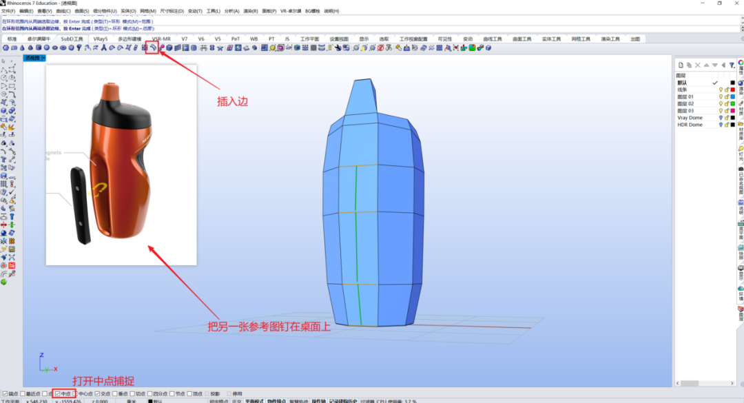Click the layers panel horizontal scrollbar
This screenshot has height=403, width=744.
pyautogui.click(x=705, y=383)
